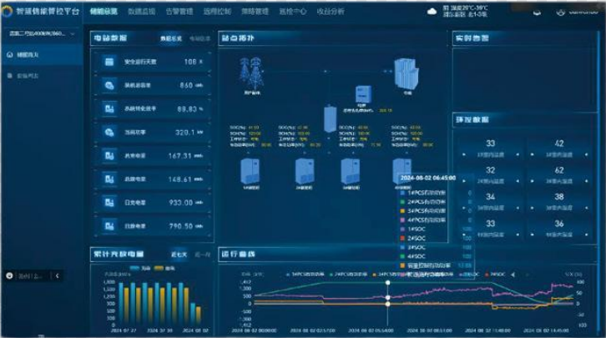Click the top white marker on the curve cursor
The width and height of the screenshot is (606, 338).
(x=387, y=283)
